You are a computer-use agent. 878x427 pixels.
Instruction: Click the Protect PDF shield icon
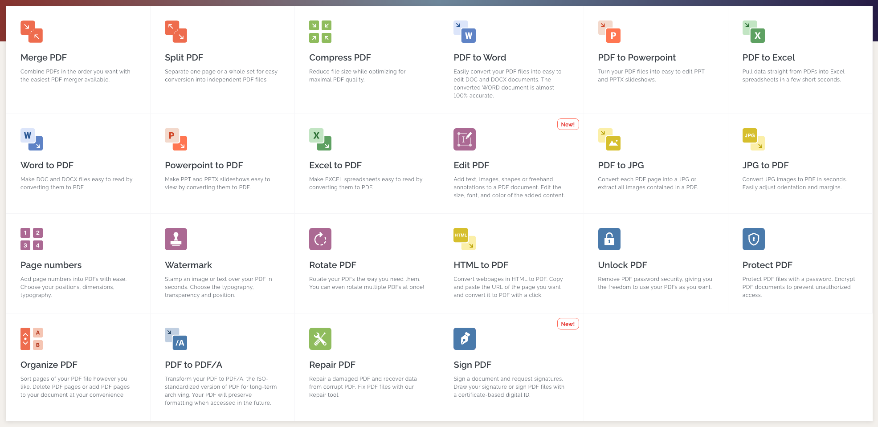tap(753, 239)
